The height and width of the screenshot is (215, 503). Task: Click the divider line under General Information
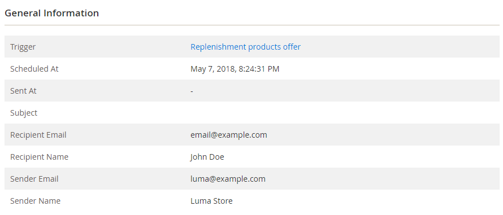pyautogui.click(x=252, y=25)
